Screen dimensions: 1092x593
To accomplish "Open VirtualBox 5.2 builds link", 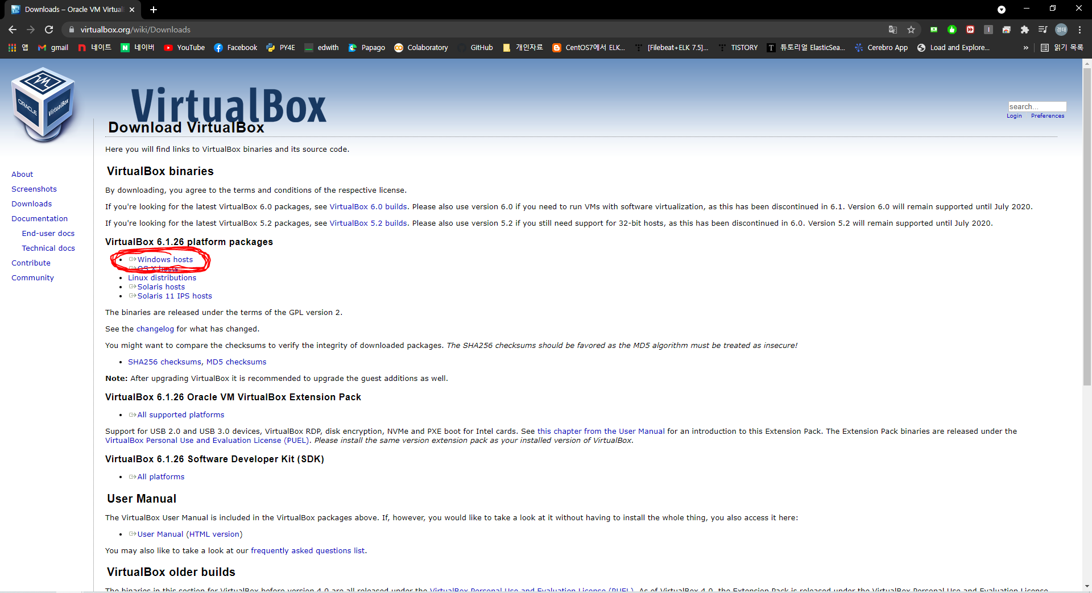I will click(x=368, y=223).
